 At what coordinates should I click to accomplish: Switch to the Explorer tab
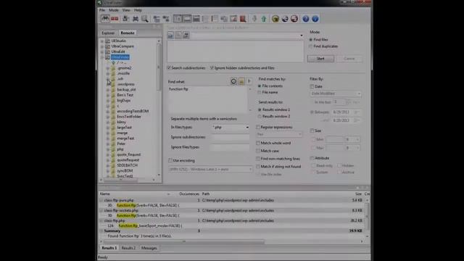coord(108,33)
